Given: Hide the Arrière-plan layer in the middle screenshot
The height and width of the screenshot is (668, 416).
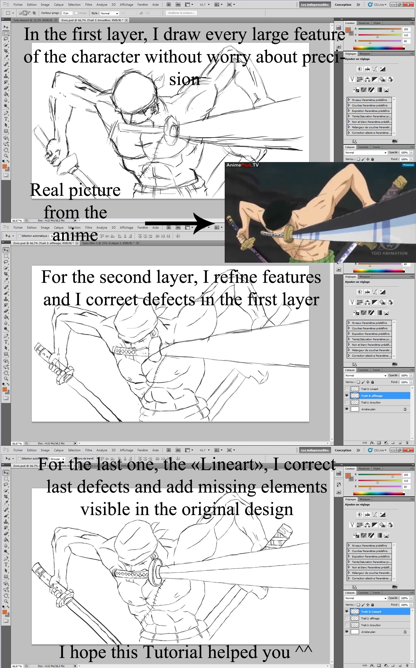Looking at the screenshot, I should (x=347, y=409).
